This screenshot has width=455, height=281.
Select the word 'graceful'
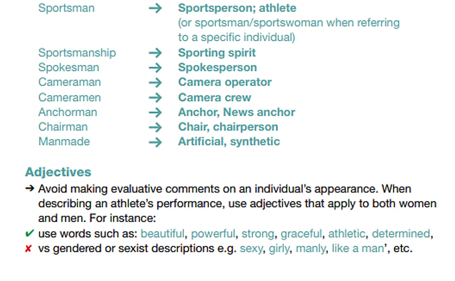(301, 233)
